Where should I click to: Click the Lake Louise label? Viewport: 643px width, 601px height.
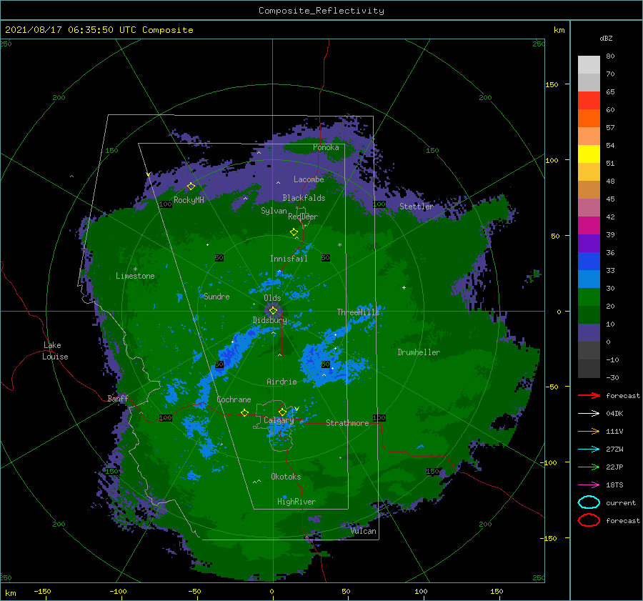(x=55, y=351)
